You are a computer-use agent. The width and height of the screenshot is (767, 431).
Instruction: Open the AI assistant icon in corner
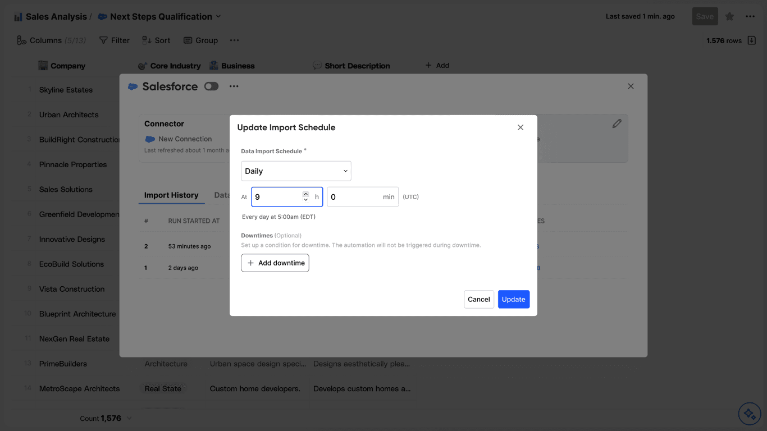click(x=749, y=414)
